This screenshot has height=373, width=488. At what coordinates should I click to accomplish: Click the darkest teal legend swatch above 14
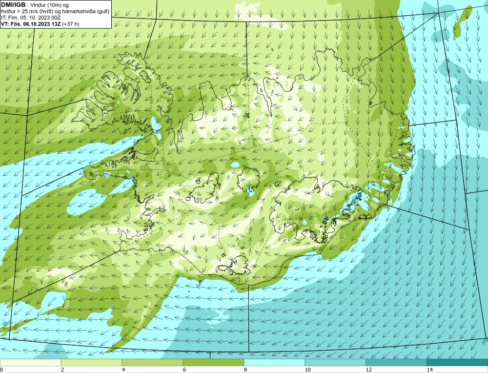pos(458,362)
